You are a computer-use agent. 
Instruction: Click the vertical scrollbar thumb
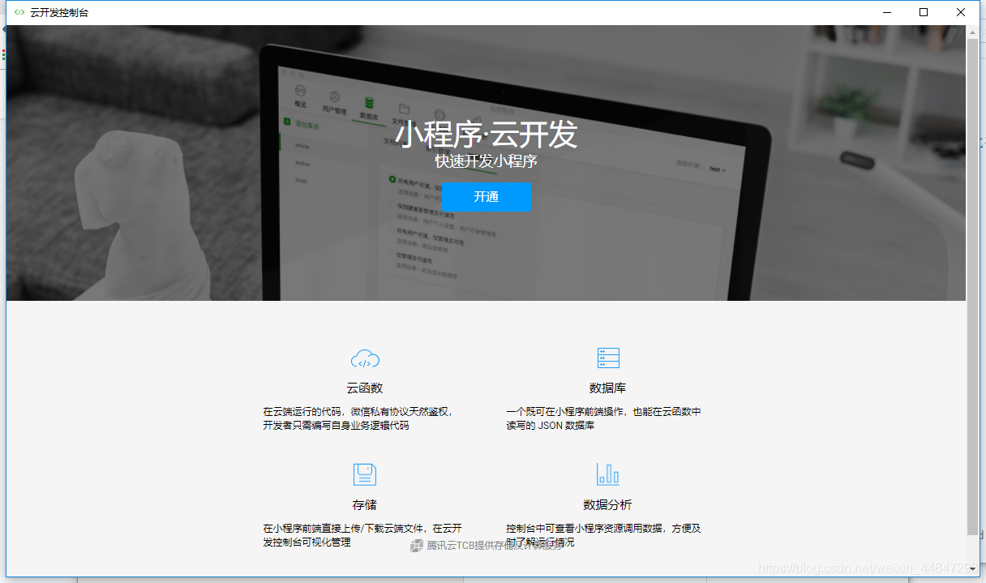(972, 286)
